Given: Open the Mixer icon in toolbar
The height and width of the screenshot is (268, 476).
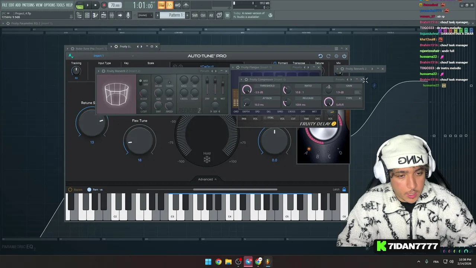Looking at the screenshot, I should point(112,15).
